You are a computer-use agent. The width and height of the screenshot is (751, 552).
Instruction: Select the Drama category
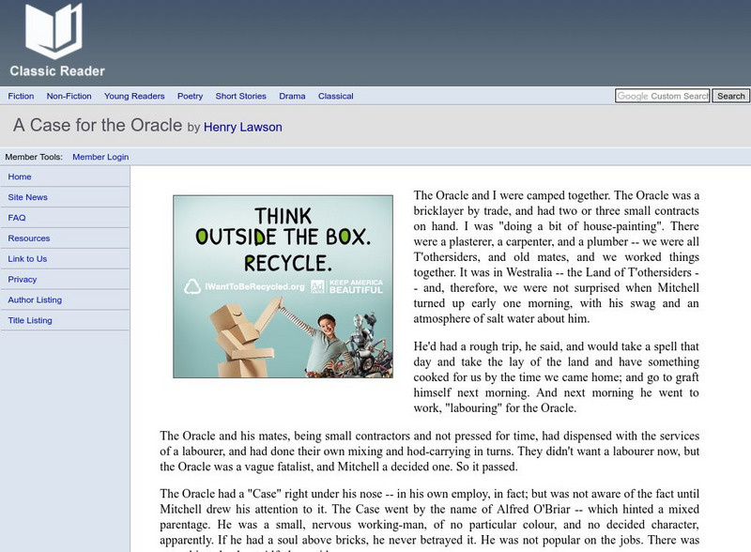click(292, 96)
